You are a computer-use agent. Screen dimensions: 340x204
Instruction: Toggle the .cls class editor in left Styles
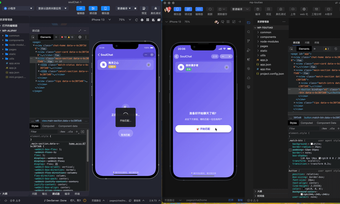point(70,131)
